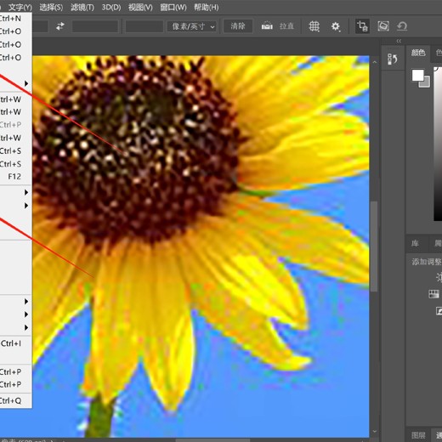Toggle the Content-Aware crop option
The image size is (442, 442).
tap(383, 26)
